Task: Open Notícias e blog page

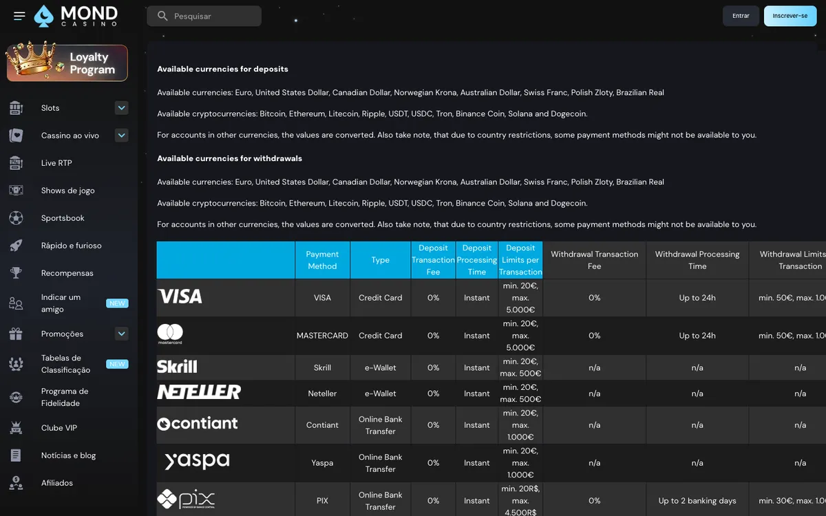Action: coord(68,455)
